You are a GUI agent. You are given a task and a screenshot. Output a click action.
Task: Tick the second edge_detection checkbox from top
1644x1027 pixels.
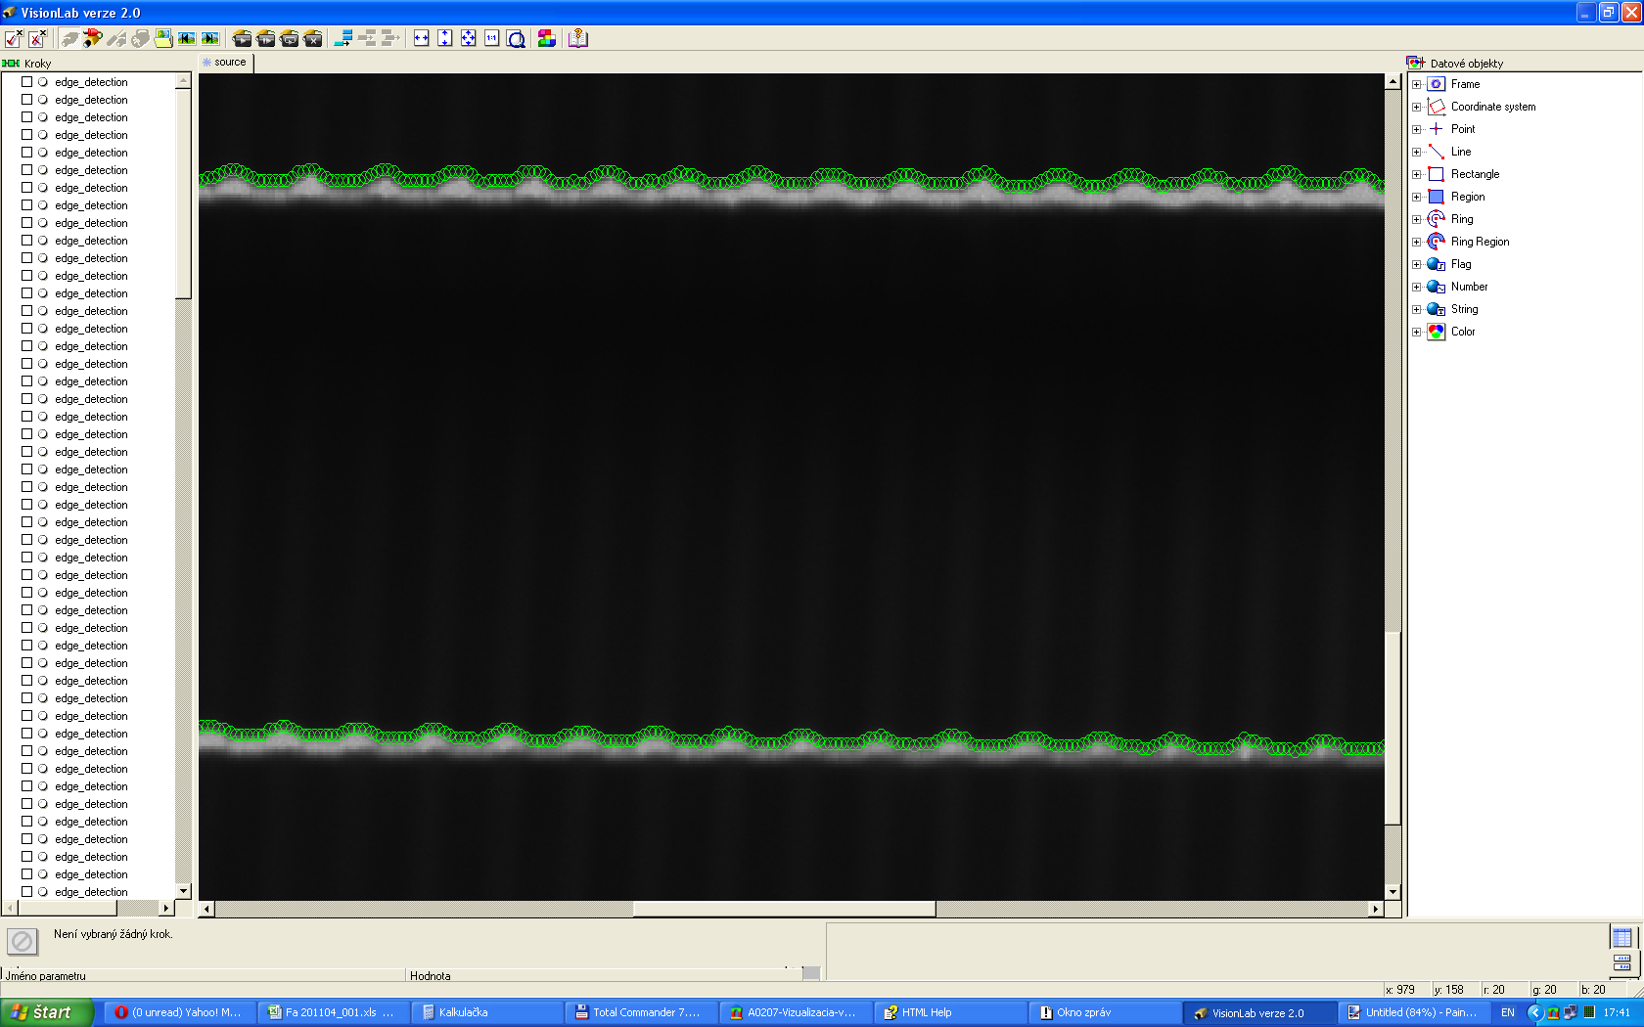click(x=27, y=100)
